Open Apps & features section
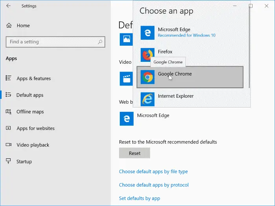 [x=34, y=78]
